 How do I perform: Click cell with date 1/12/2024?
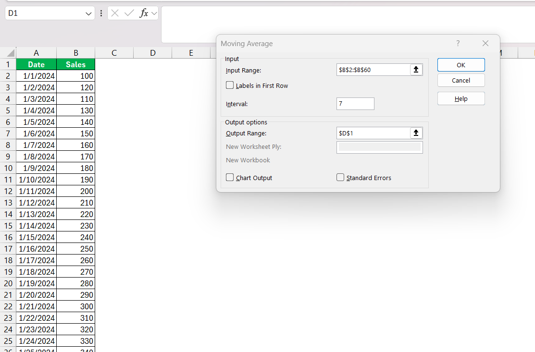tap(36, 203)
